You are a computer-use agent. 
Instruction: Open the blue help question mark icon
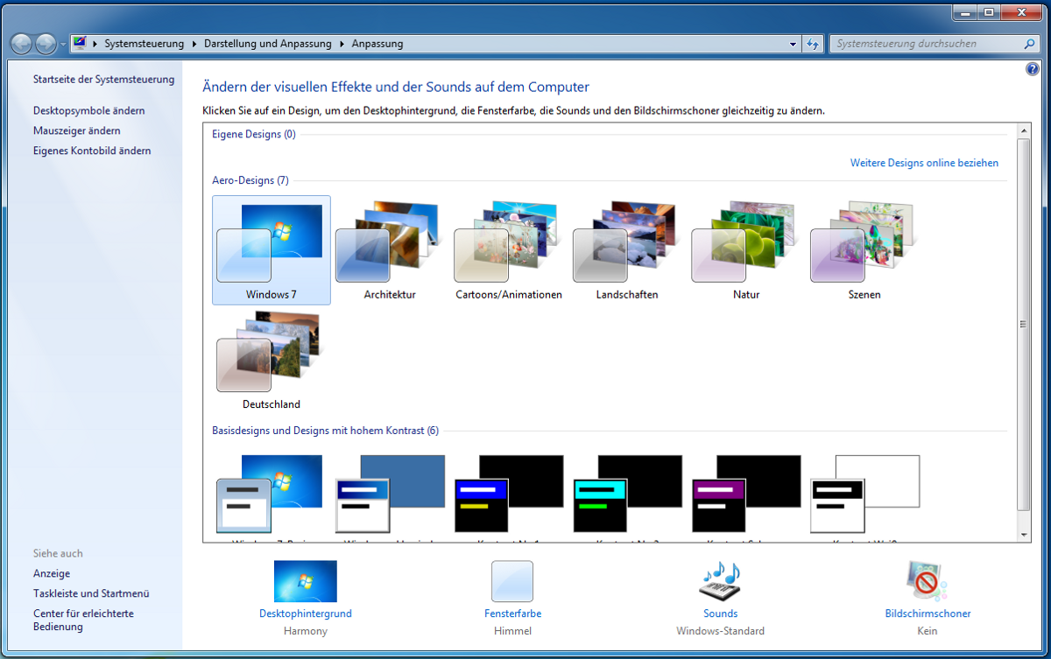pos(1032,69)
